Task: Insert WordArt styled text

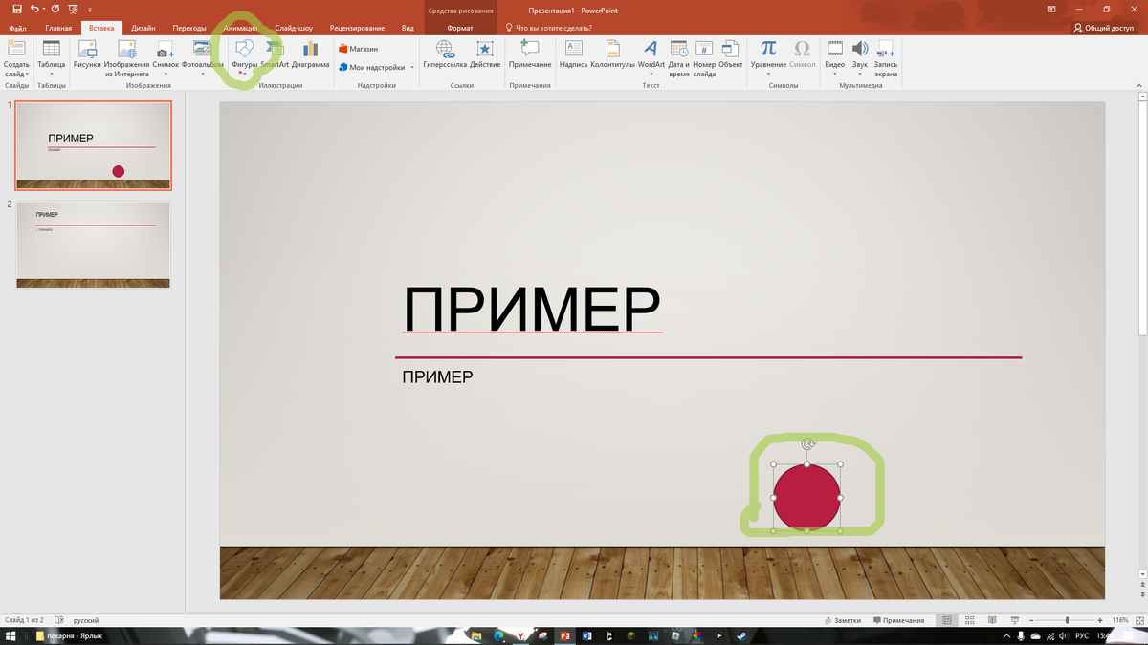Action: 651,58
